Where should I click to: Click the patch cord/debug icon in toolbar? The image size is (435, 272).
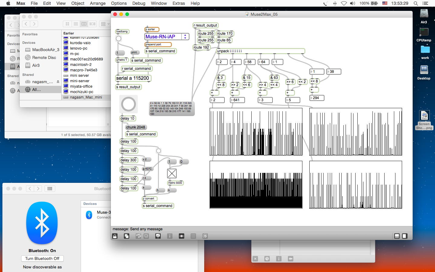tap(182, 236)
